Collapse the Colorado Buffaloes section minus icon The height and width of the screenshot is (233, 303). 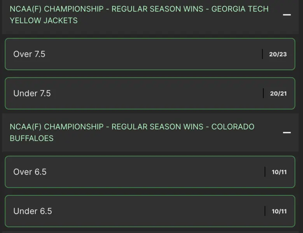click(x=287, y=132)
